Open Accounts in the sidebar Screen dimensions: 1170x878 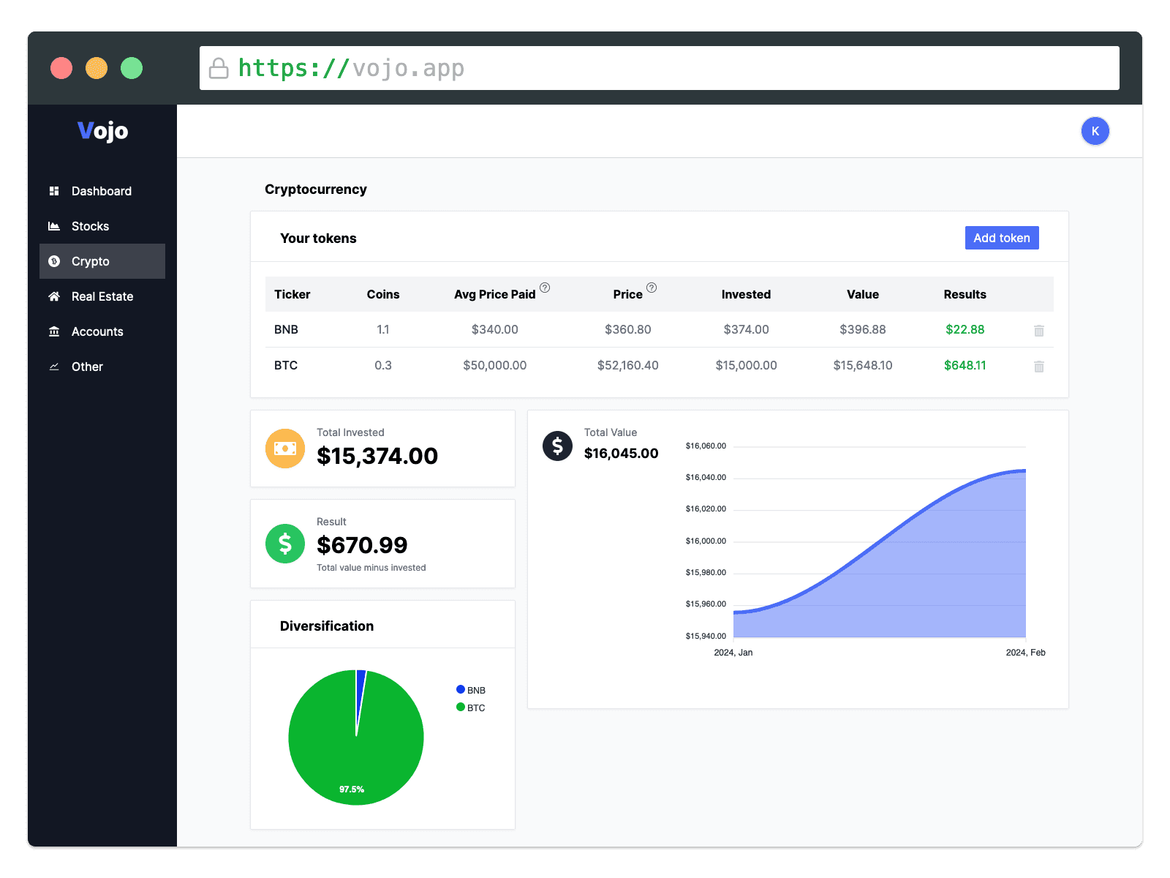97,331
